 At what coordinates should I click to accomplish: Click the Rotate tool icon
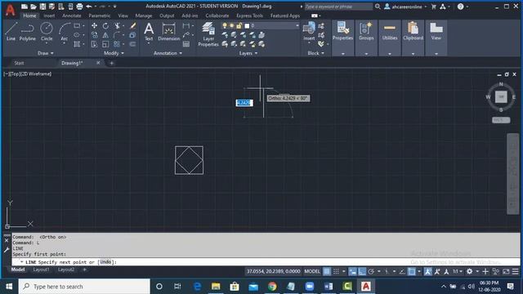pos(105,25)
